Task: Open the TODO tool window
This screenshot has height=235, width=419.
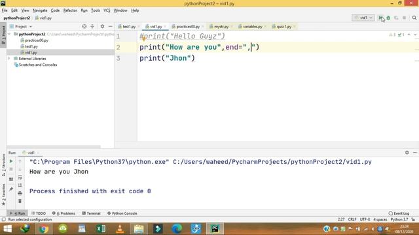Action: 39,213
